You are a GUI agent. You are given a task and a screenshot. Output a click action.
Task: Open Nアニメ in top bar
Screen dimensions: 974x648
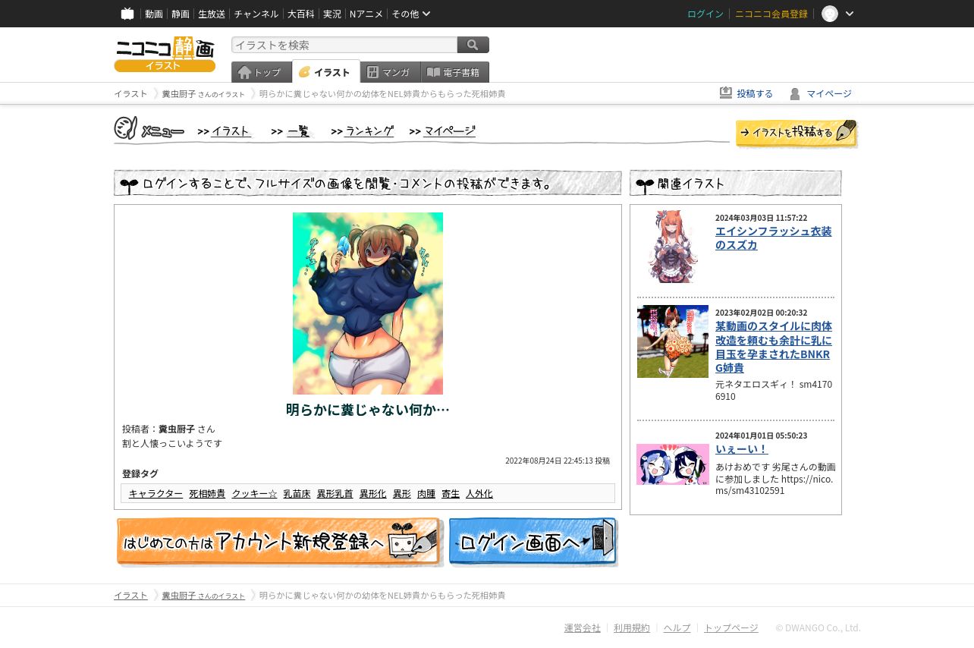click(x=366, y=14)
